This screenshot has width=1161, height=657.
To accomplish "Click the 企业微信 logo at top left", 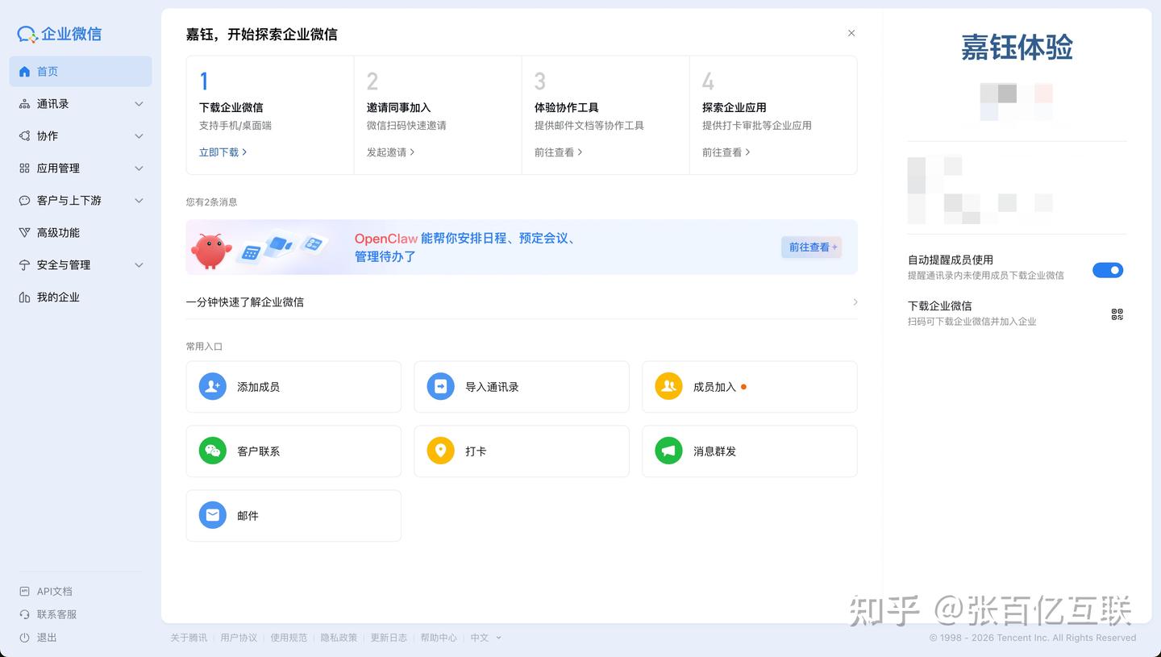I will (x=58, y=33).
